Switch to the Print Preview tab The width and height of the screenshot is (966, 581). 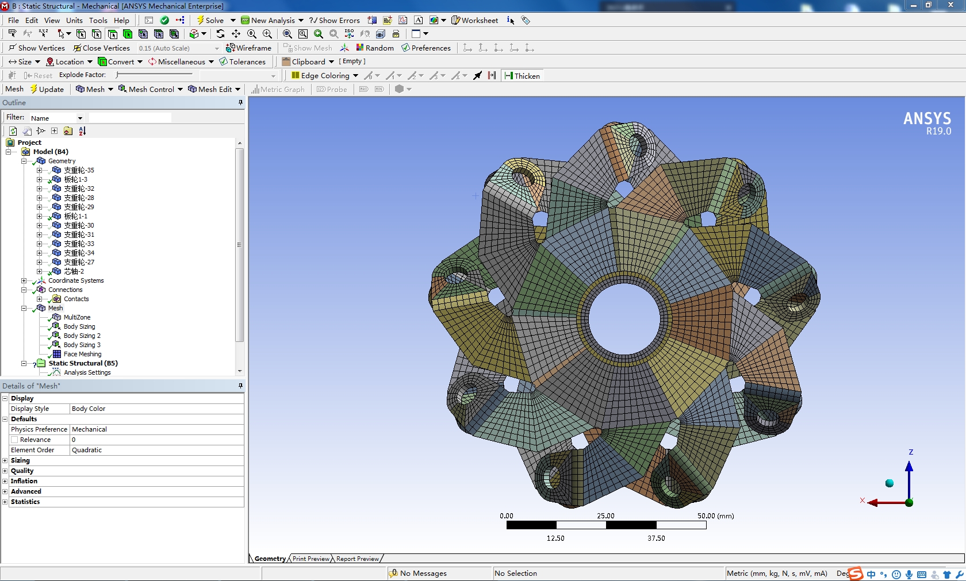(x=310, y=559)
